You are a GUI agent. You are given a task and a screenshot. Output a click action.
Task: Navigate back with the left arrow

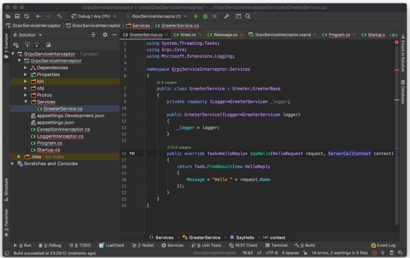pyautogui.click(x=38, y=16)
